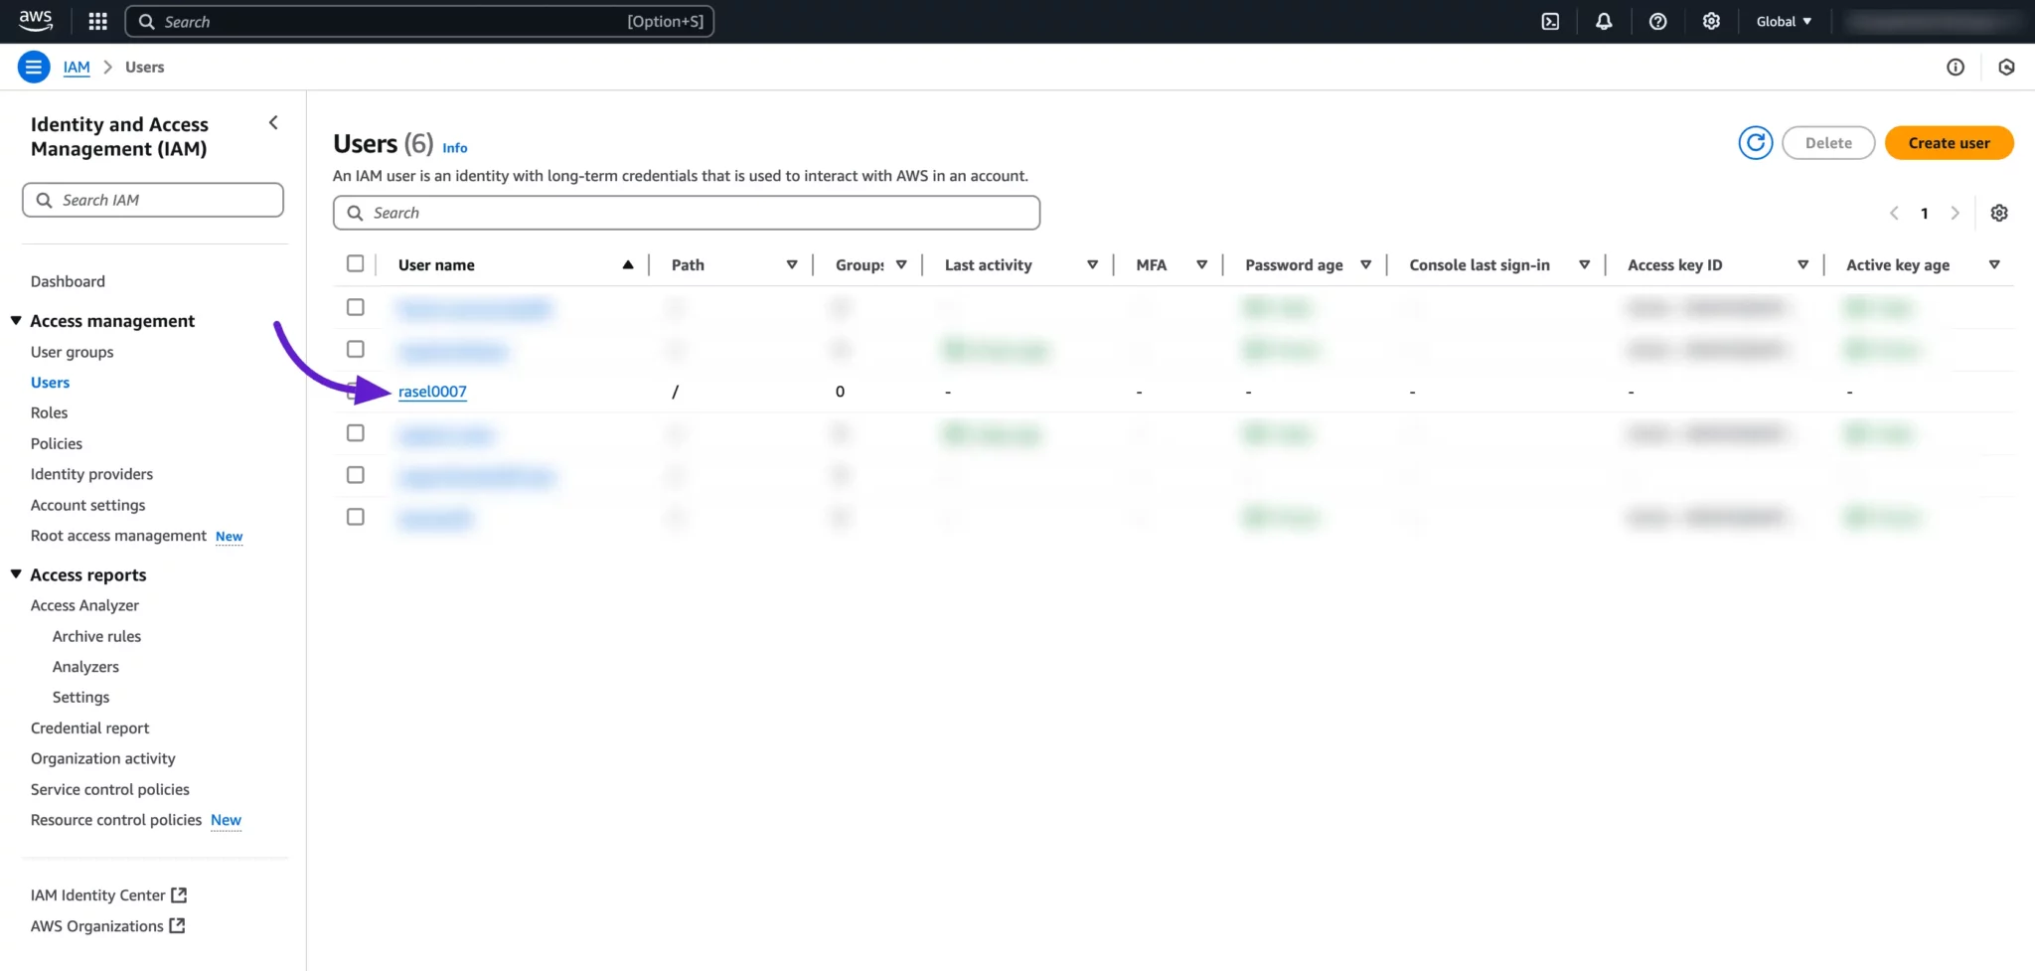
Task: Click the refresh users list icon
Action: pyautogui.click(x=1755, y=143)
